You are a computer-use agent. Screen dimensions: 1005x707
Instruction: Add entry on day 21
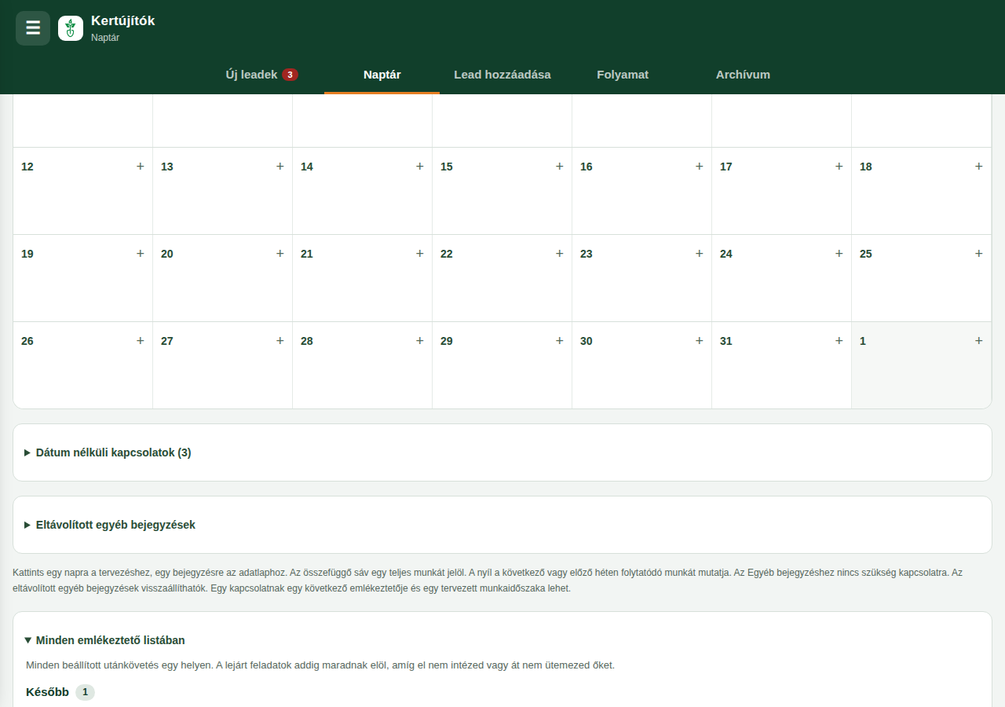(420, 254)
